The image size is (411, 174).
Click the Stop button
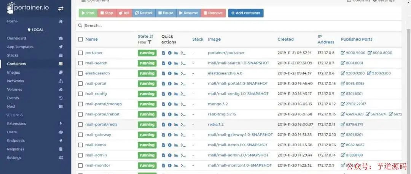tap(107, 13)
